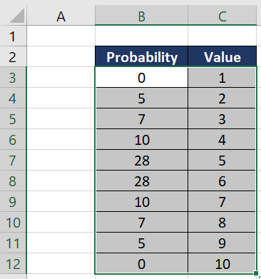This screenshot has height=279, width=261.
Task: Select cell C3 containing 1
Action: pos(222,77)
